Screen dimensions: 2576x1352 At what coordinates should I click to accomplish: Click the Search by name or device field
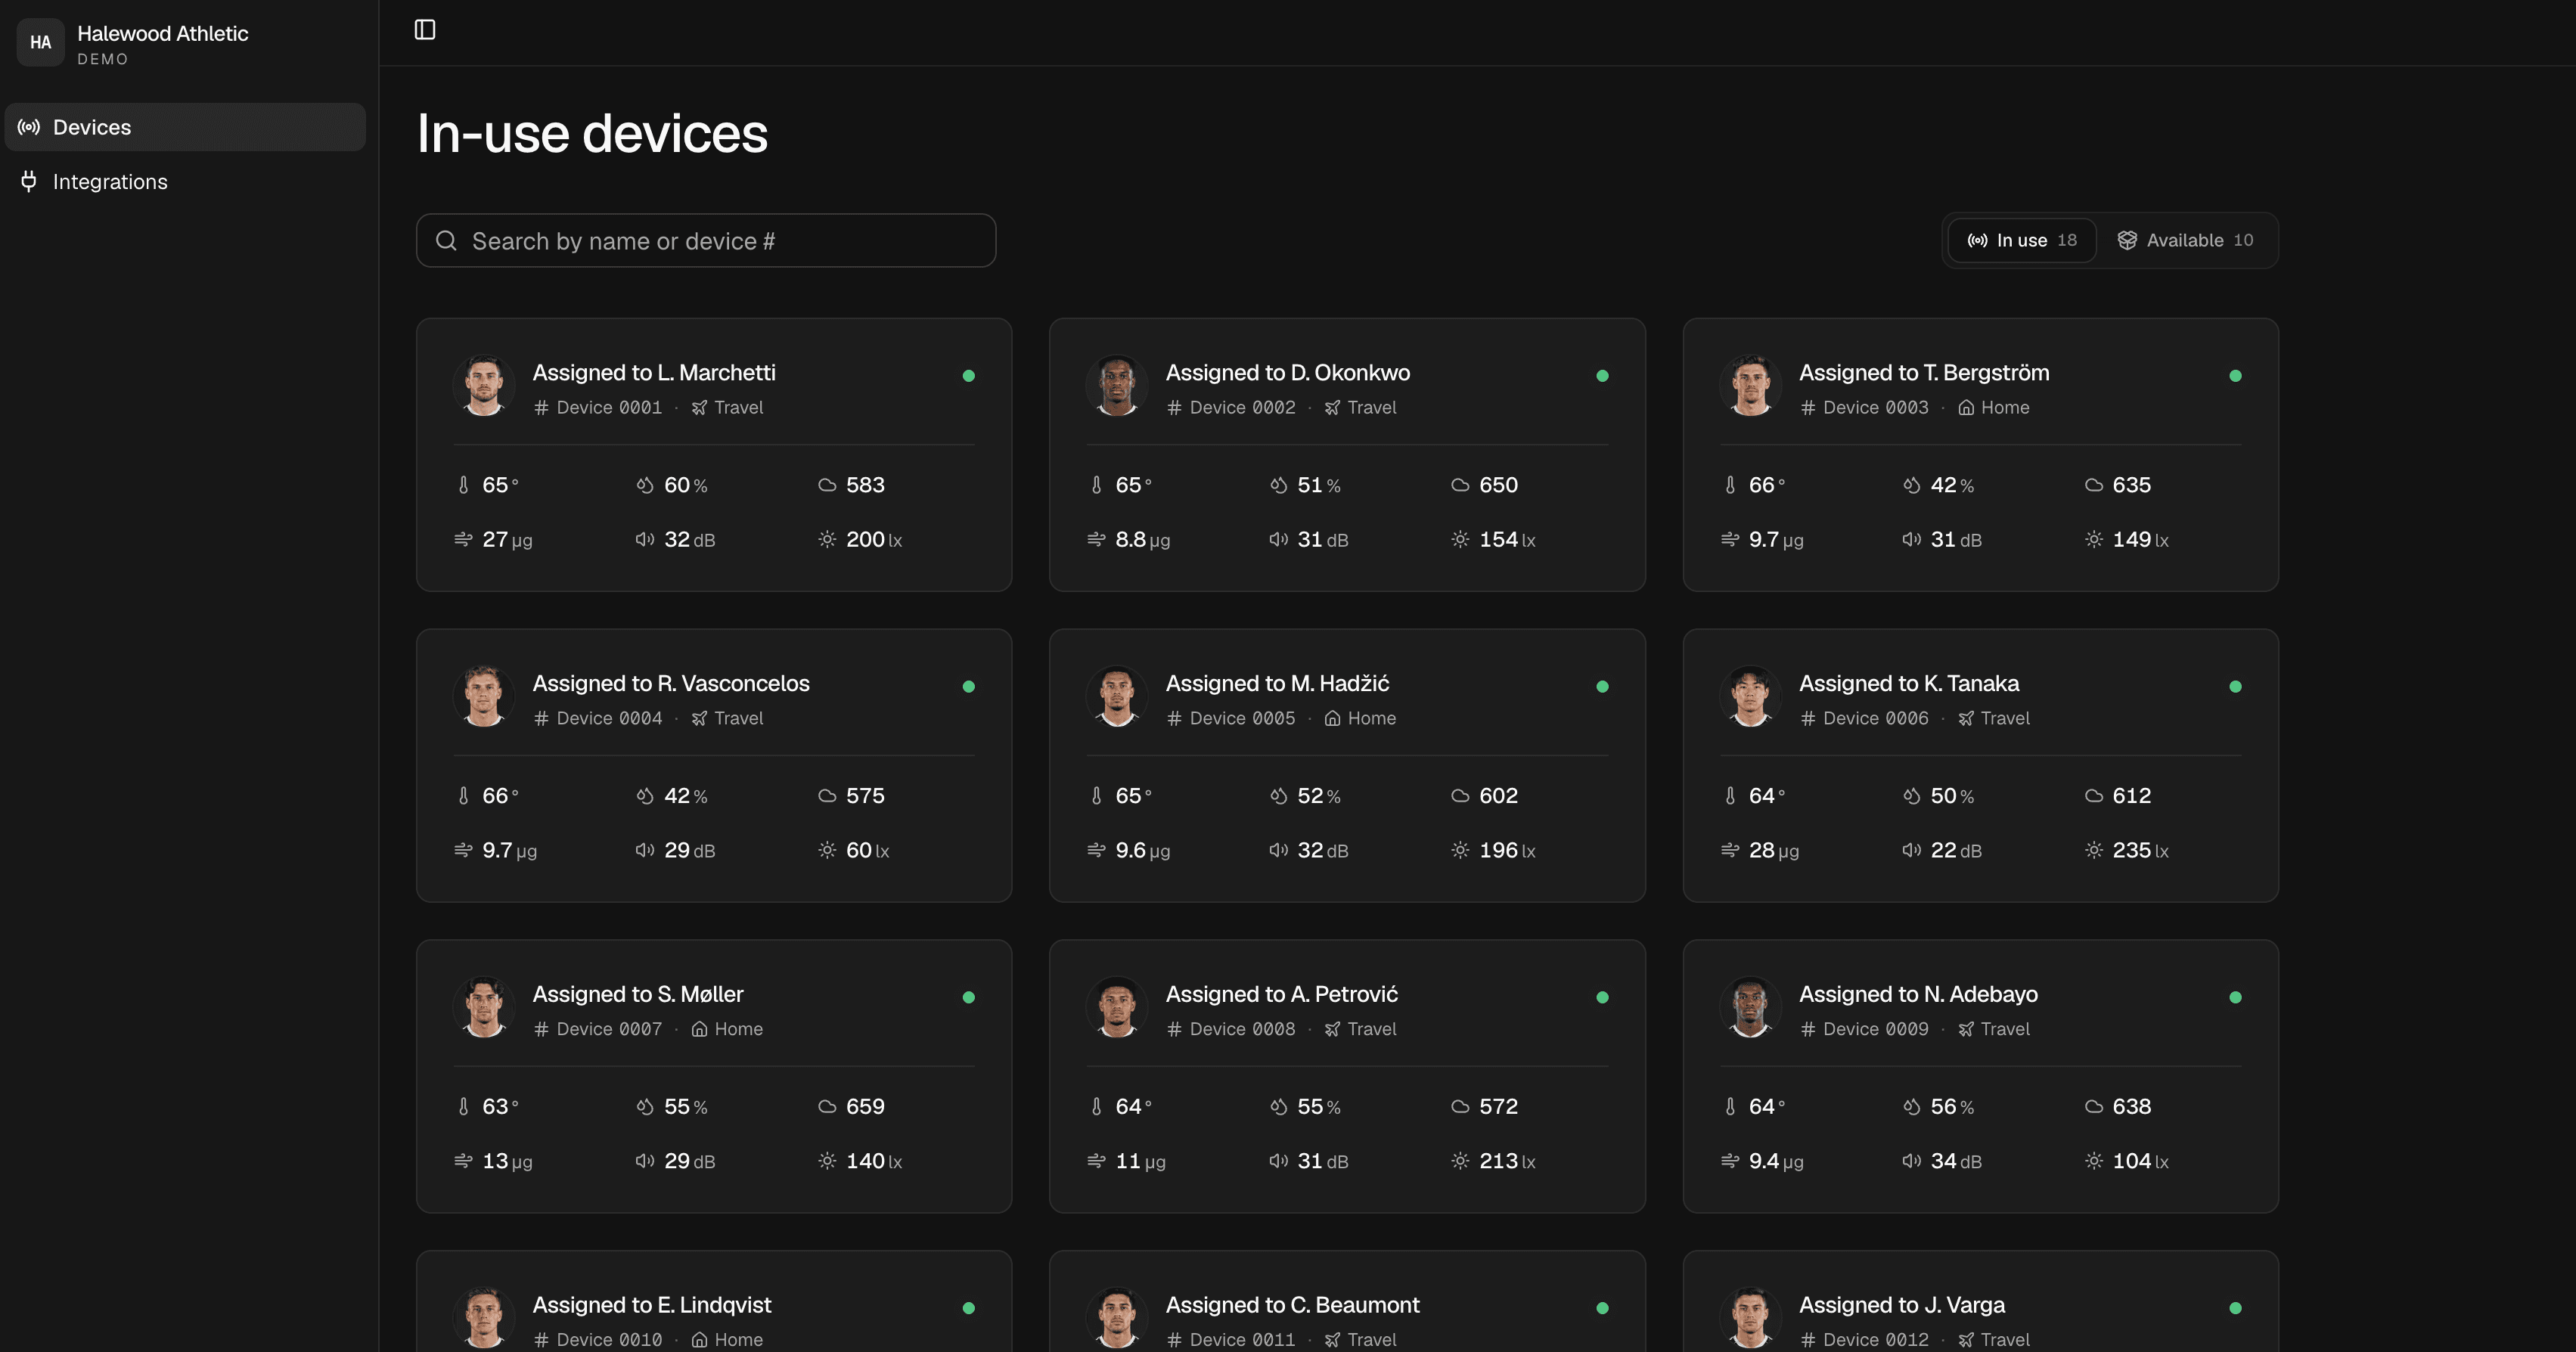pyautogui.click(x=706, y=241)
